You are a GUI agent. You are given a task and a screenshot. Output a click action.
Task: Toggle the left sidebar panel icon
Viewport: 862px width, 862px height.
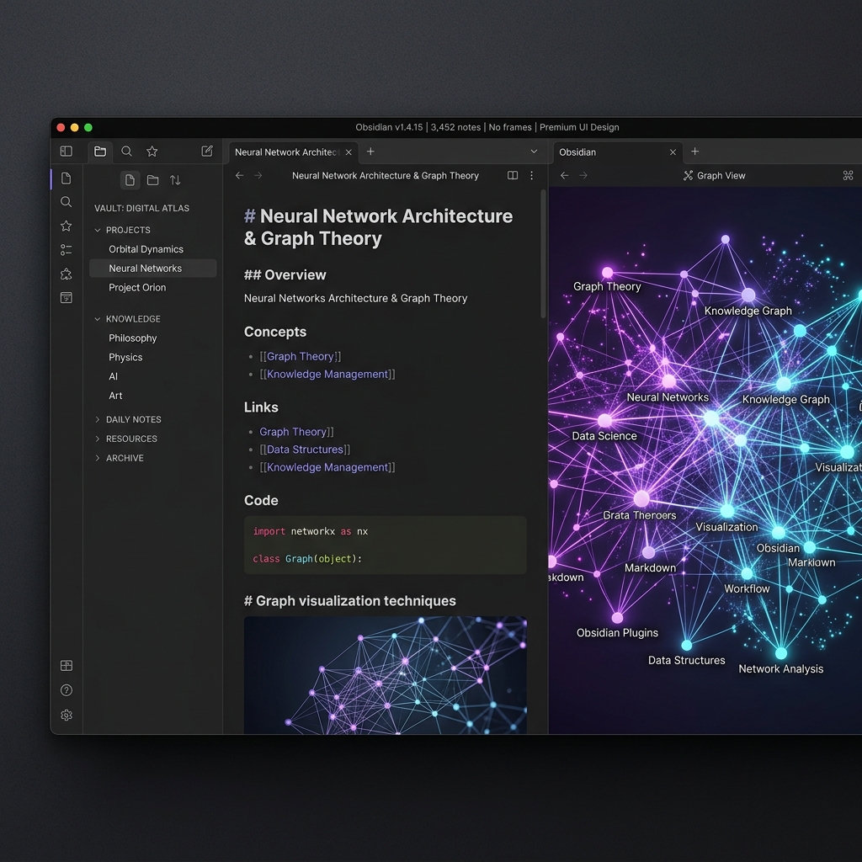pyautogui.click(x=66, y=152)
